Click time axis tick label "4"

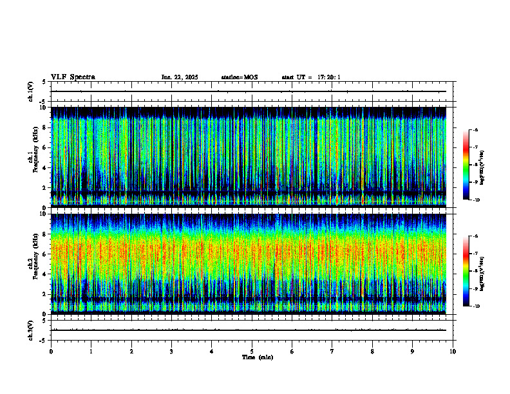point(212,352)
